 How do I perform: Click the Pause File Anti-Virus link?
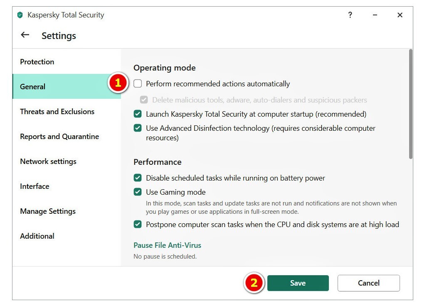tap(167, 245)
